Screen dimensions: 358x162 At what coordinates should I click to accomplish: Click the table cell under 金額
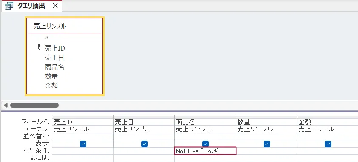(328, 129)
